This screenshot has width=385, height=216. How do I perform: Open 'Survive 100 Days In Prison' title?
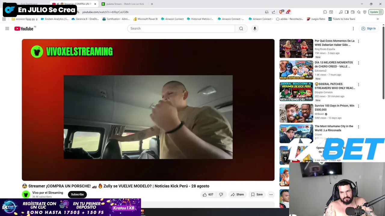[x=334, y=108]
